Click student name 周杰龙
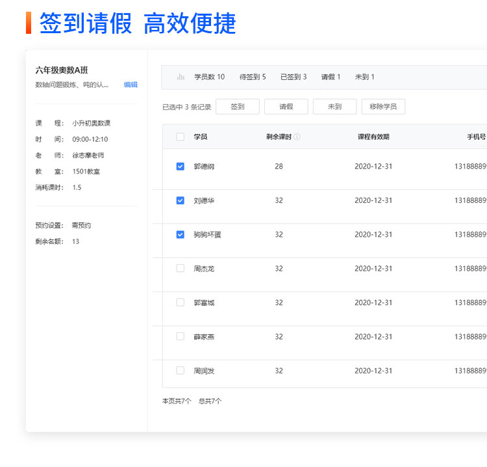487x467 pixels. (x=204, y=269)
